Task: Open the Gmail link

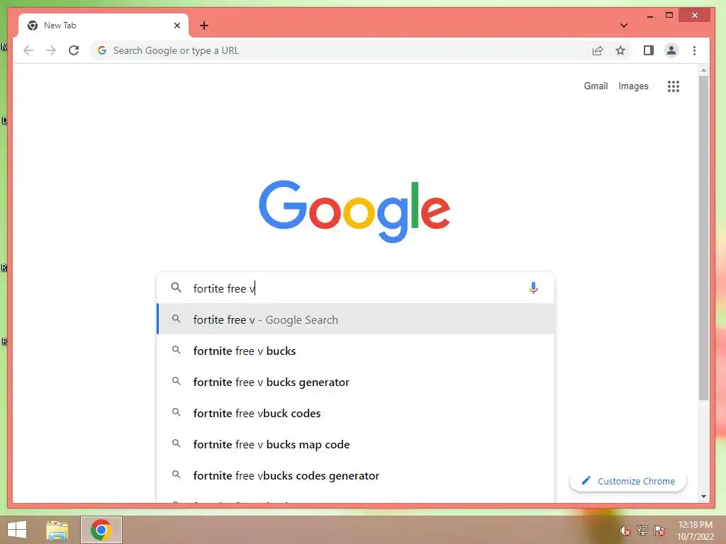Action: point(596,86)
